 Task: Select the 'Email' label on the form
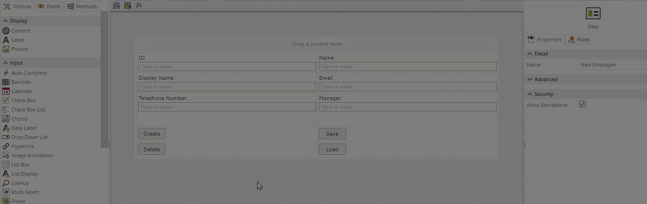pyautogui.click(x=326, y=78)
